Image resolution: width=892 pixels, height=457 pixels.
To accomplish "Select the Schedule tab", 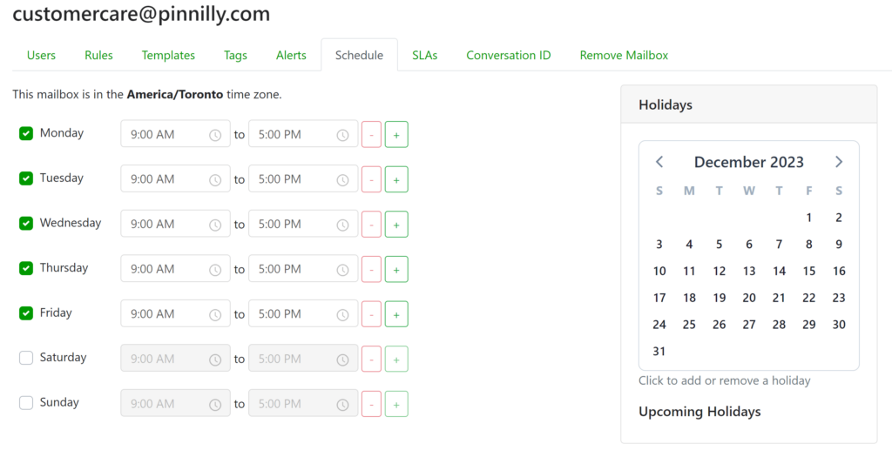I will click(359, 55).
